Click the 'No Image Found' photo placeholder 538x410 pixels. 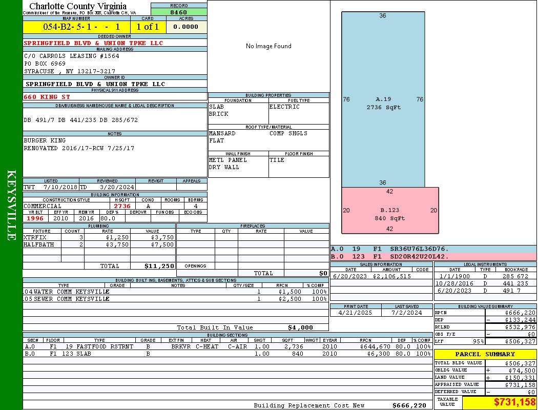tap(268, 46)
